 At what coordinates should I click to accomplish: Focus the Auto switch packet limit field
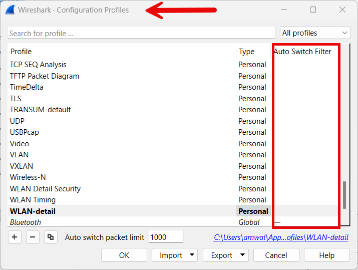click(166, 237)
